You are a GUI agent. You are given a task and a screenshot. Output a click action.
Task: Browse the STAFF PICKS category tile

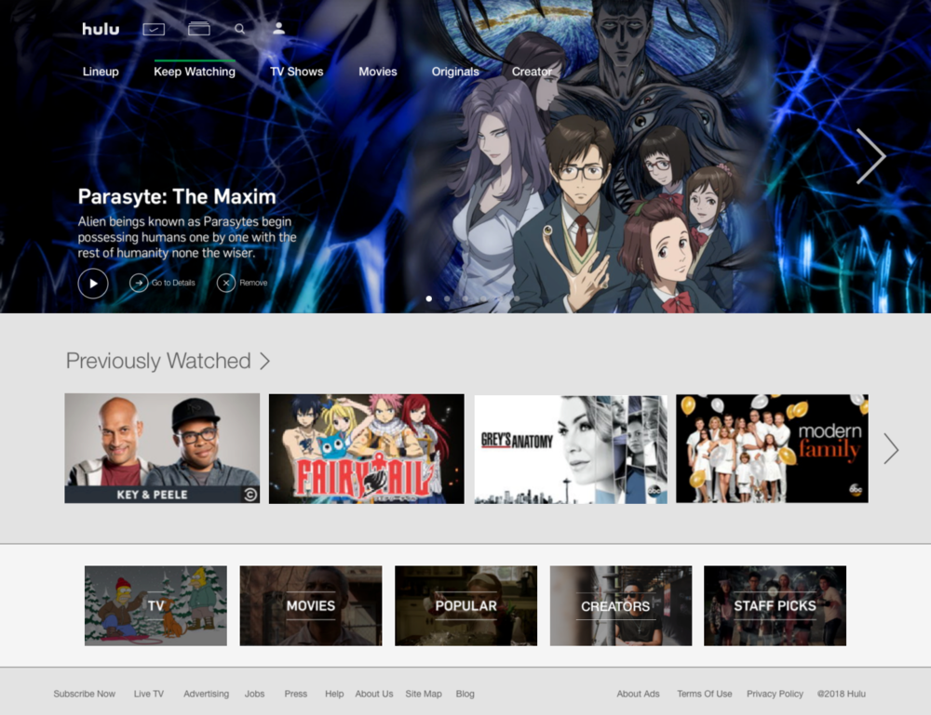click(x=775, y=605)
